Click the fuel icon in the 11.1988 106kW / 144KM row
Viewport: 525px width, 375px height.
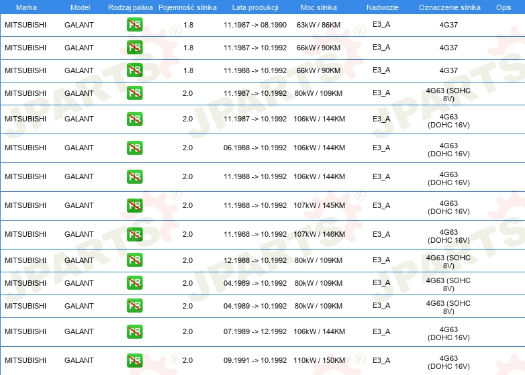134,176
